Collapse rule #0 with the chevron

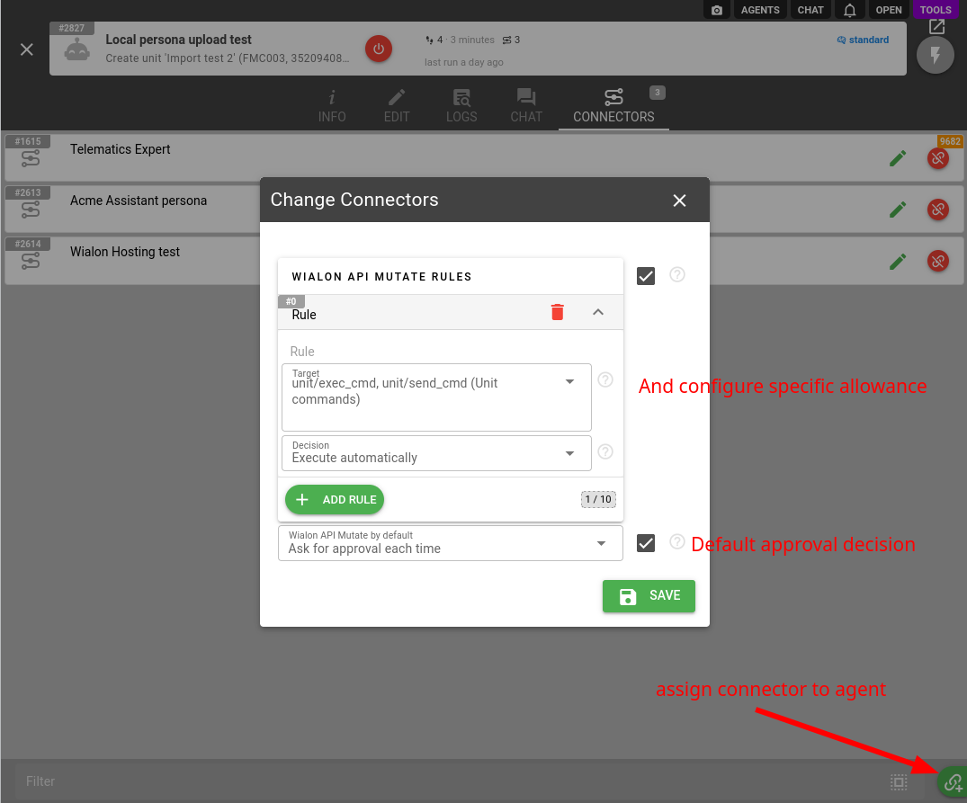(597, 312)
